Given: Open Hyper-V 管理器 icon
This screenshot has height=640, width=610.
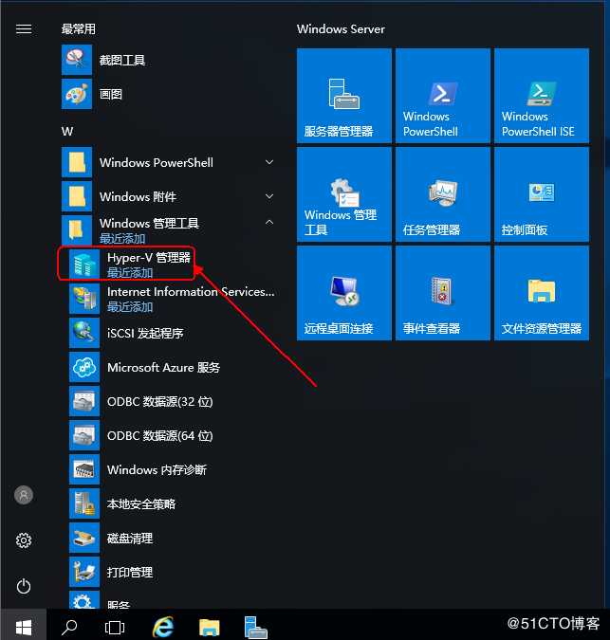Looking at the screenshot, I should click(x=84, y=265).
